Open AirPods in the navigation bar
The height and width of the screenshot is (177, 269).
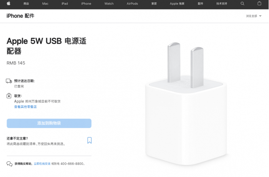(x=132, y=3)
